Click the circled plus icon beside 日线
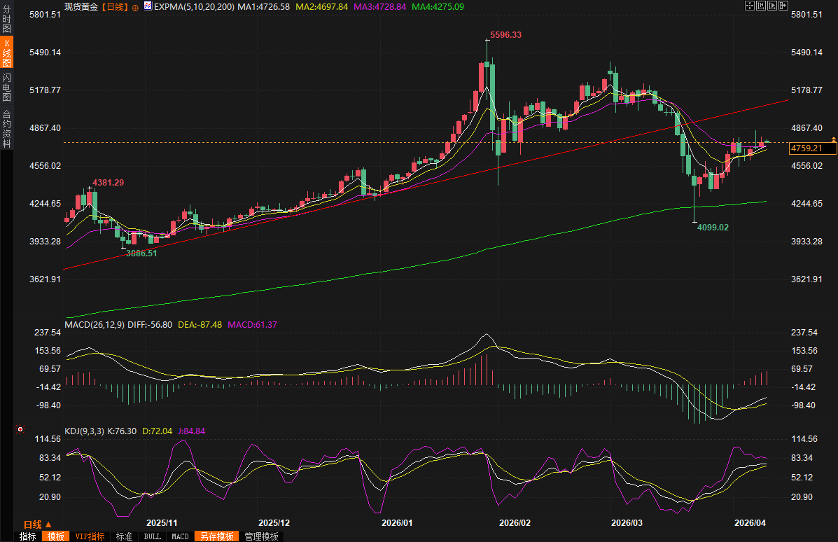This screenshot has height=542, width=838. click(x=135, y=6)
